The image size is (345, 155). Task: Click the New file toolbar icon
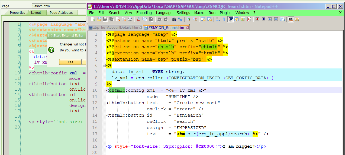(x=93, y=19)
